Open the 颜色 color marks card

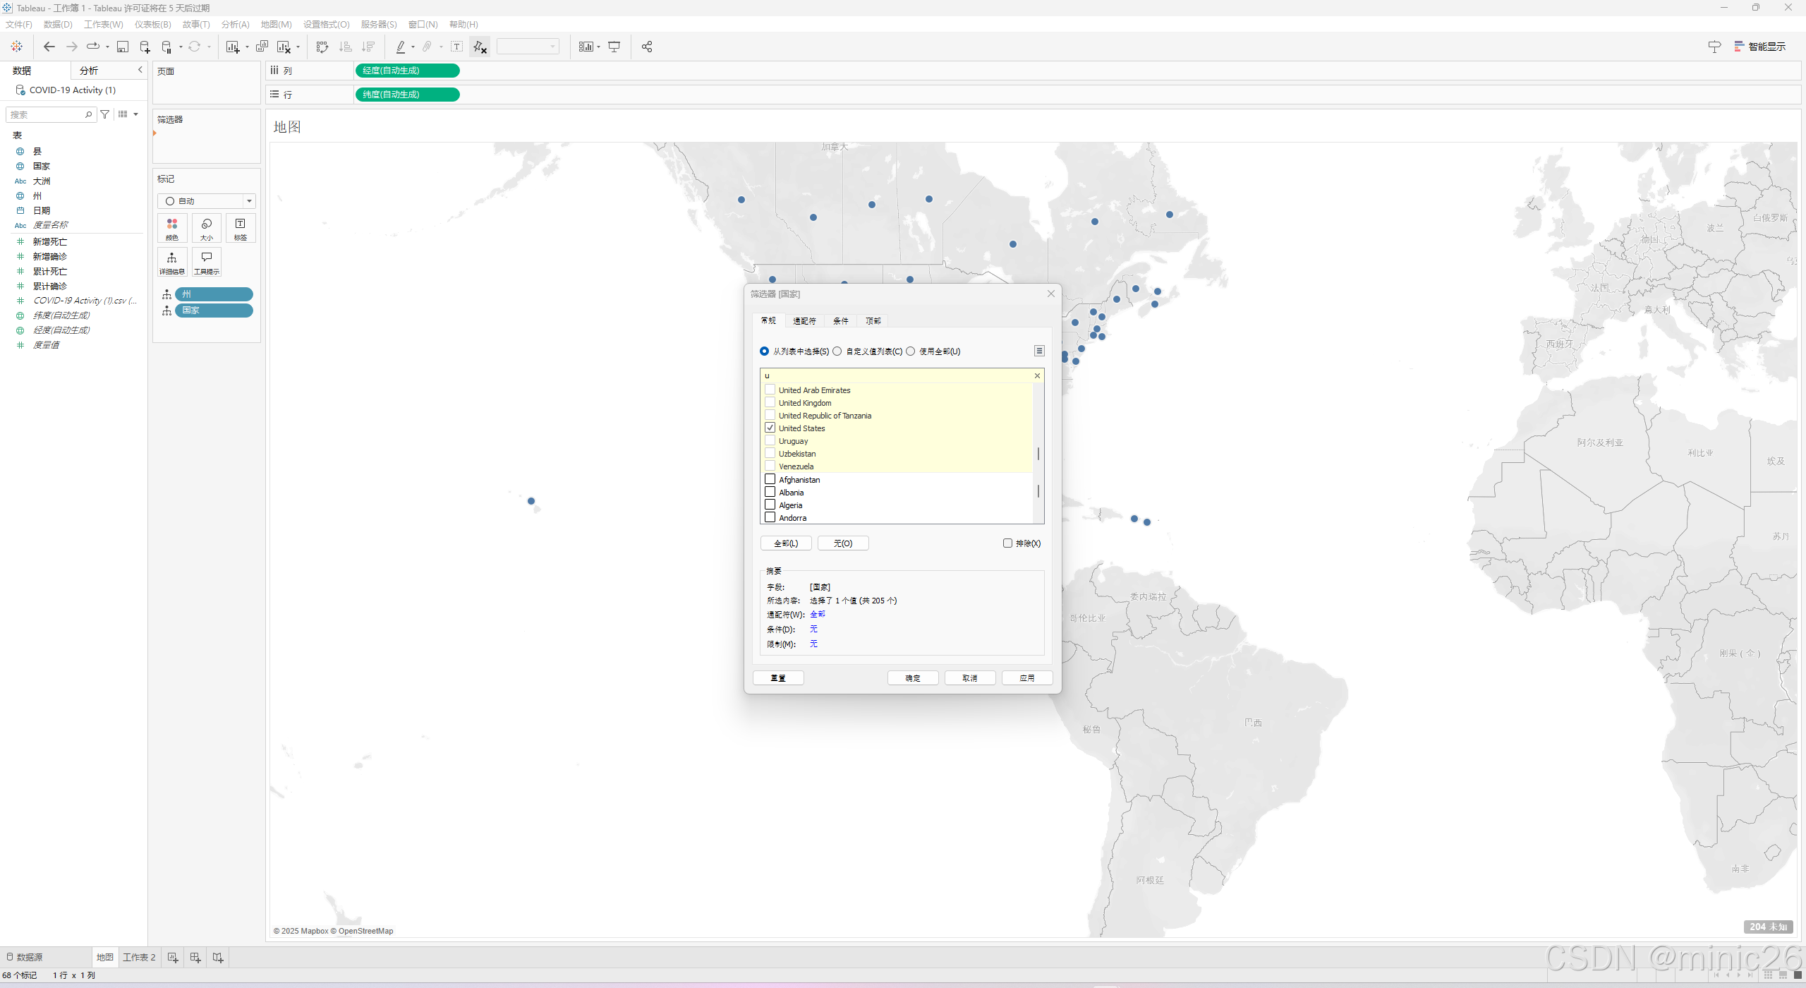[172, 228]
